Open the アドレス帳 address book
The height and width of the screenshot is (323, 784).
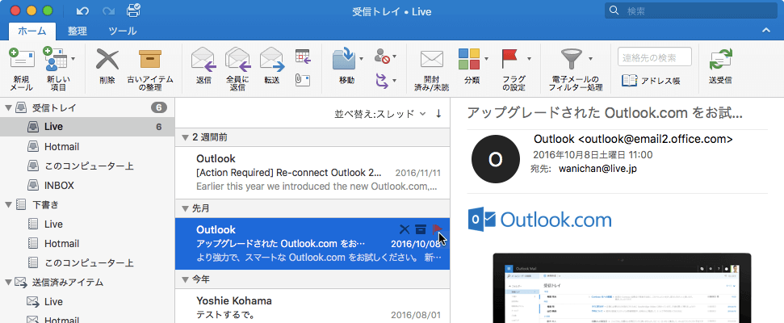(651, 81)
